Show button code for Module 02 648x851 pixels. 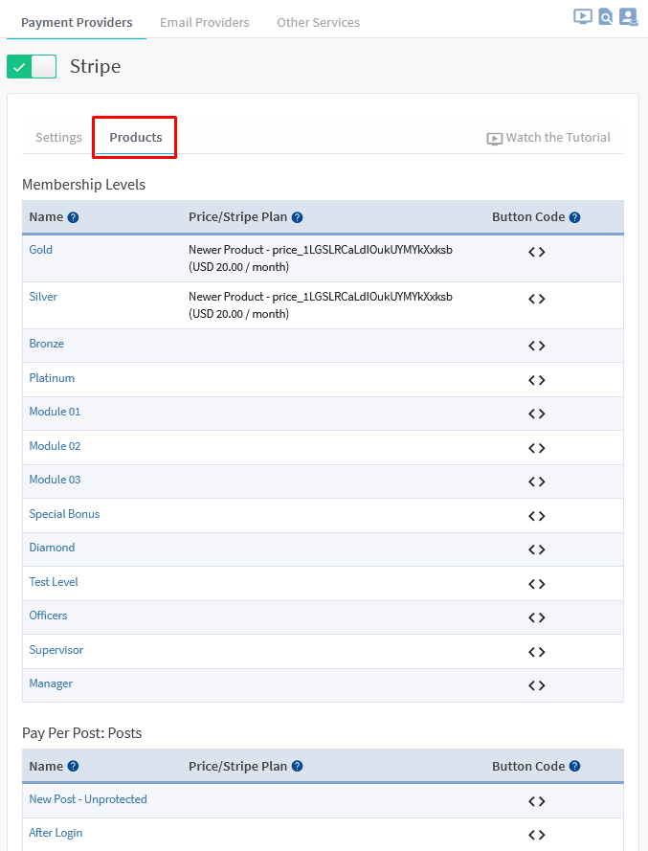(536, 448)
